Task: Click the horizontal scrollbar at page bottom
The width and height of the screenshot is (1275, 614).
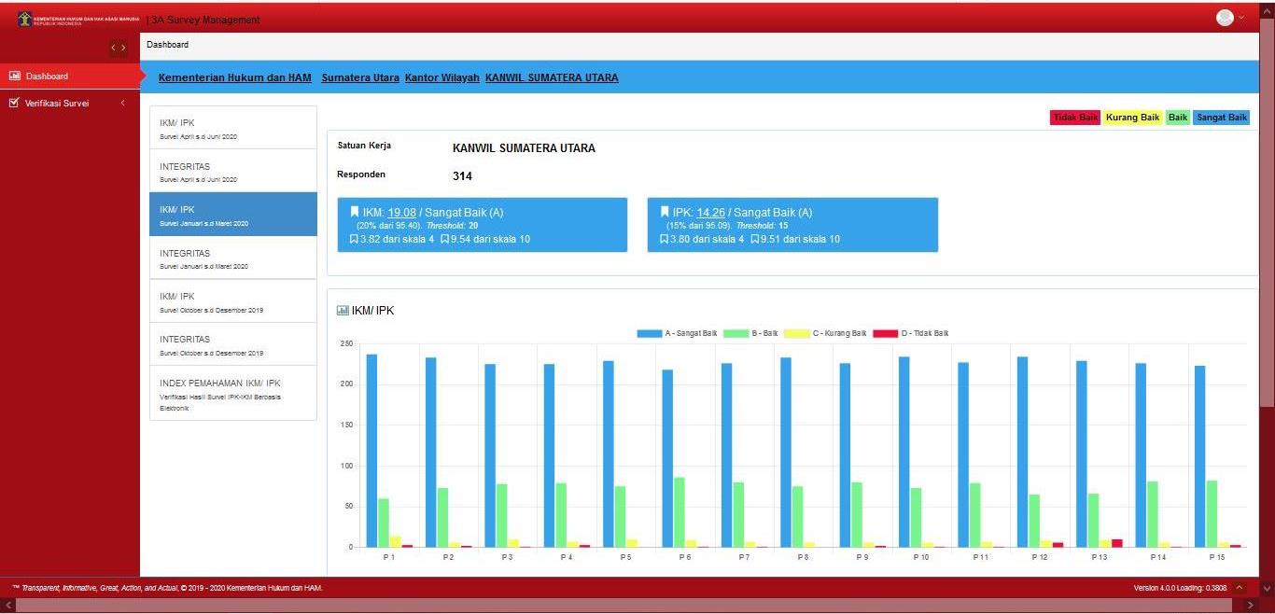Action: [635, 606]
